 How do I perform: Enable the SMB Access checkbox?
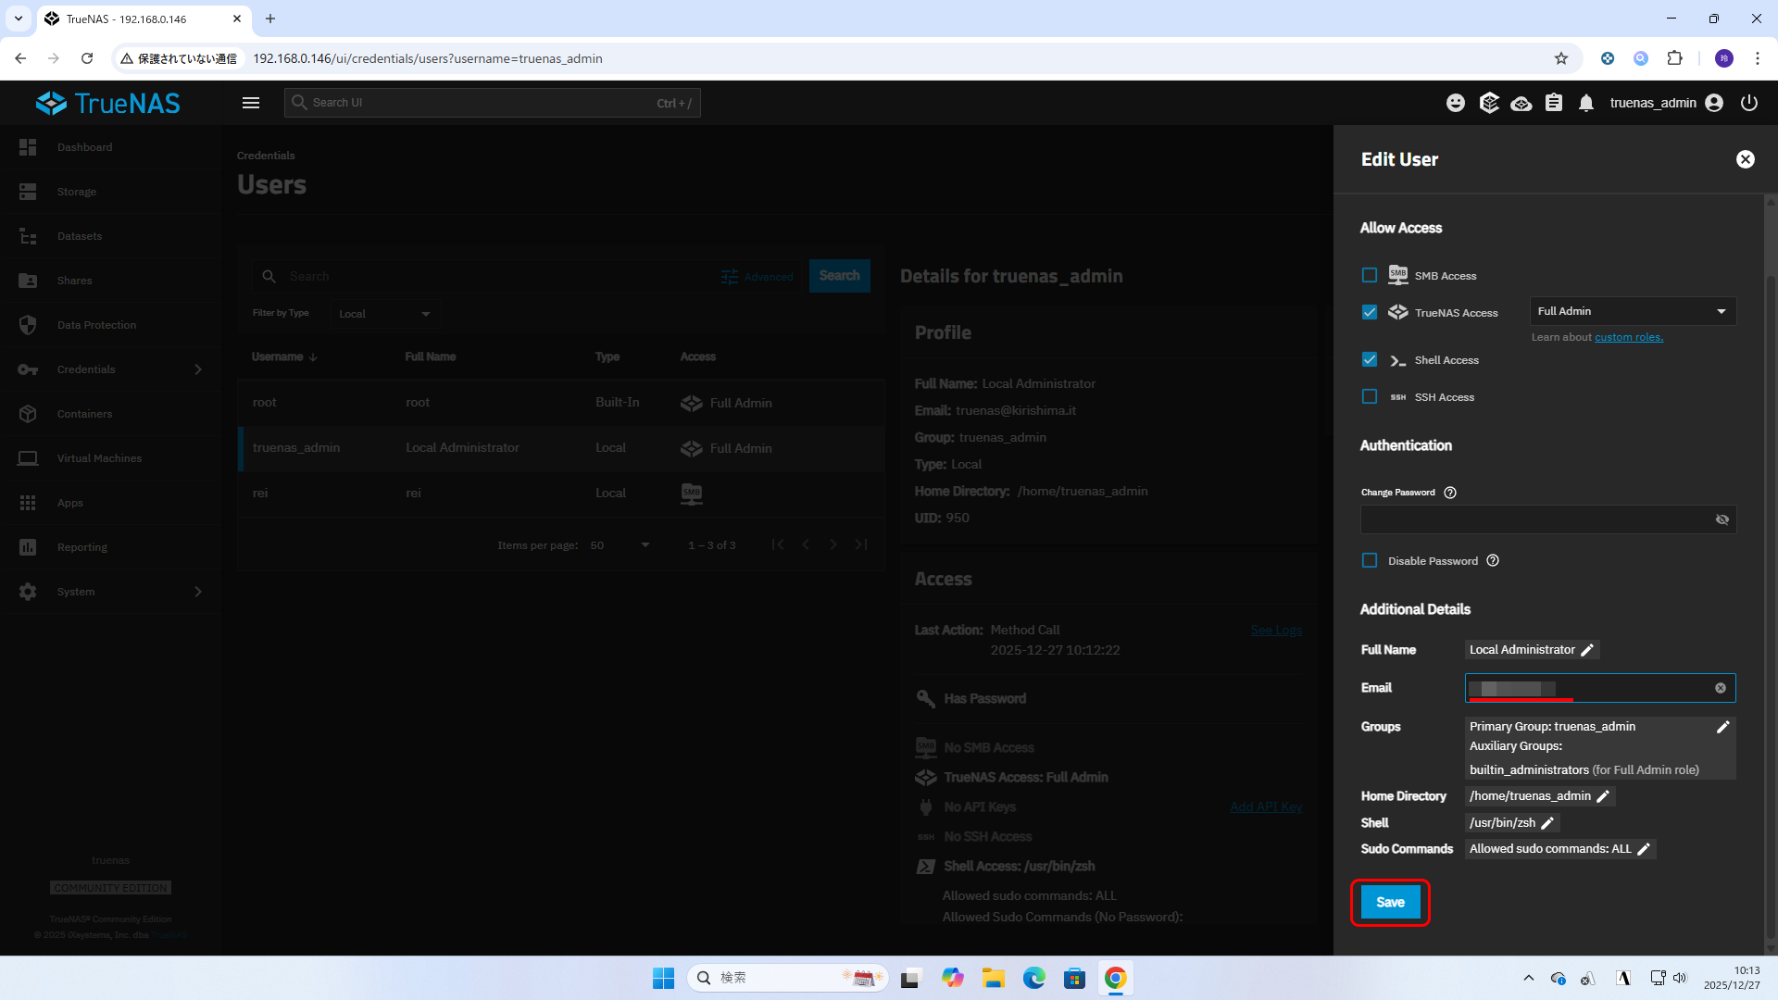[x=1370, y=275]
